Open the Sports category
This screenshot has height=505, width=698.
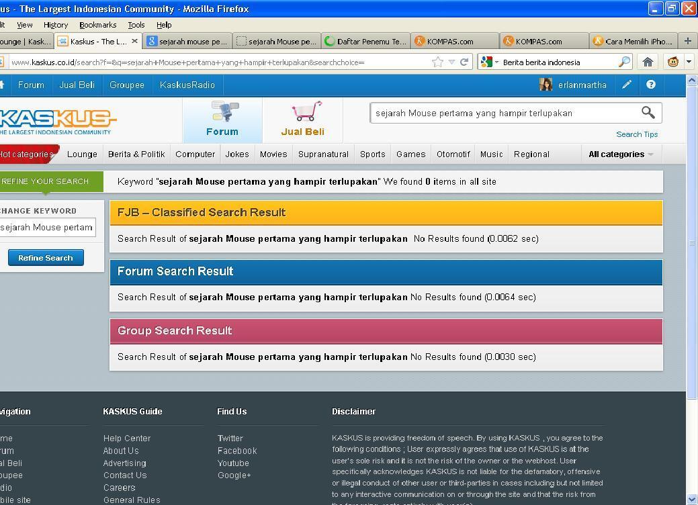(x=373, y=154)
